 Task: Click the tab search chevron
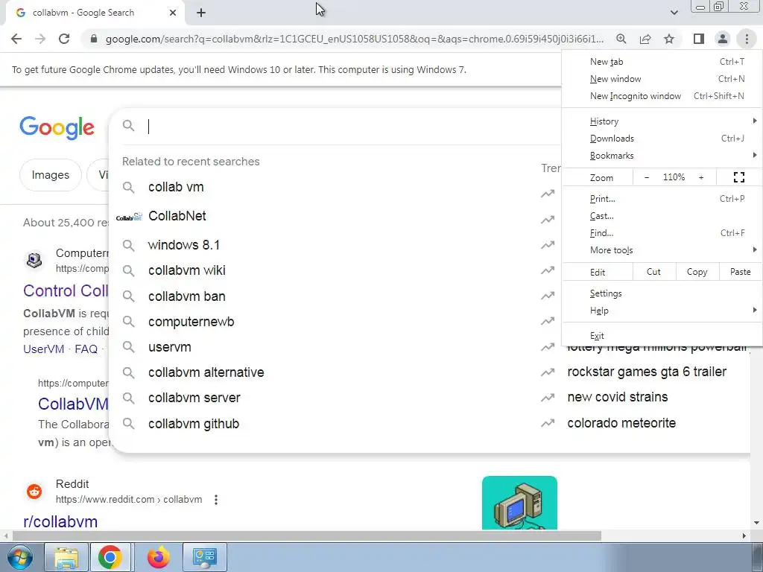674,13
